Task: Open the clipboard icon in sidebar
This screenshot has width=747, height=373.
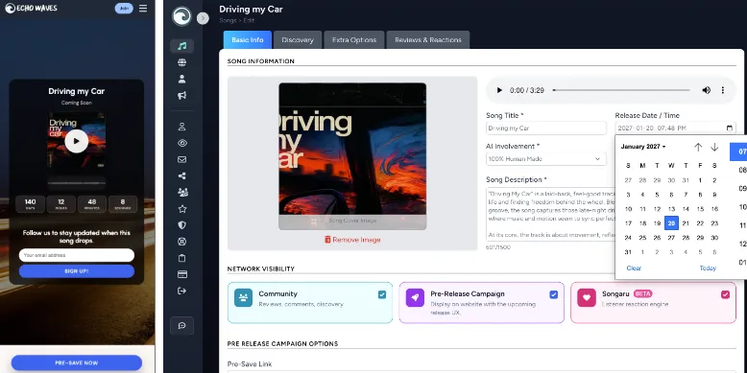Action: (x=181, y=258)
